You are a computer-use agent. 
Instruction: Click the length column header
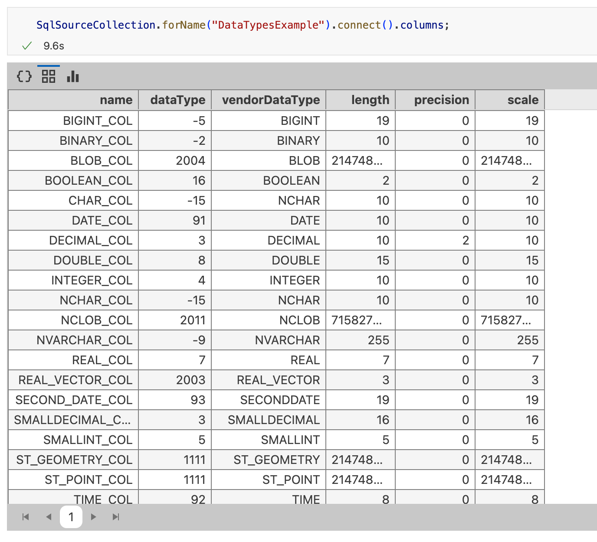click(x=370, y=100)
